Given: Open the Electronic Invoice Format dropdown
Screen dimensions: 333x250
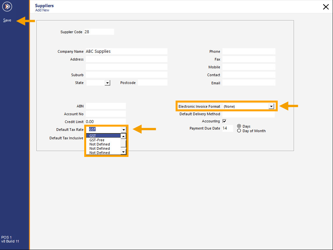Looking at the screenshot, I should (271, 106).
